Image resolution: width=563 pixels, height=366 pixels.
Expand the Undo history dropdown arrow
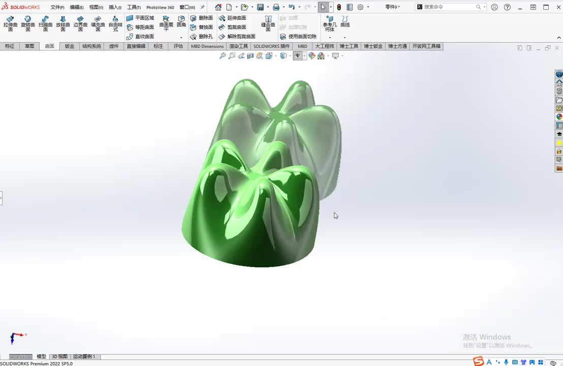tap(299, 7)
